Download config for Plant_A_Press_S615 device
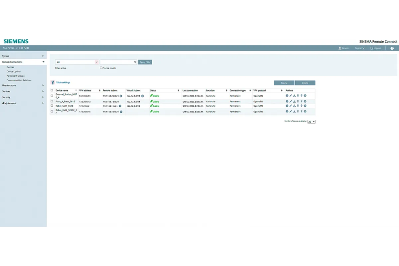Viewport: 399px width, 266px height. pyautogui.click(x=294, y=101)
